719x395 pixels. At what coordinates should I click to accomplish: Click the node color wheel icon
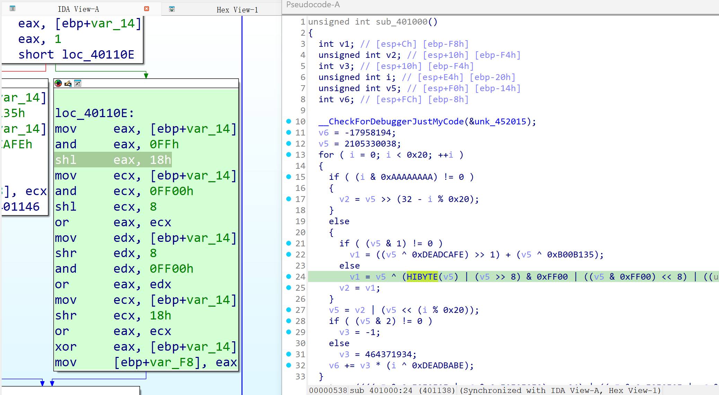58,84
